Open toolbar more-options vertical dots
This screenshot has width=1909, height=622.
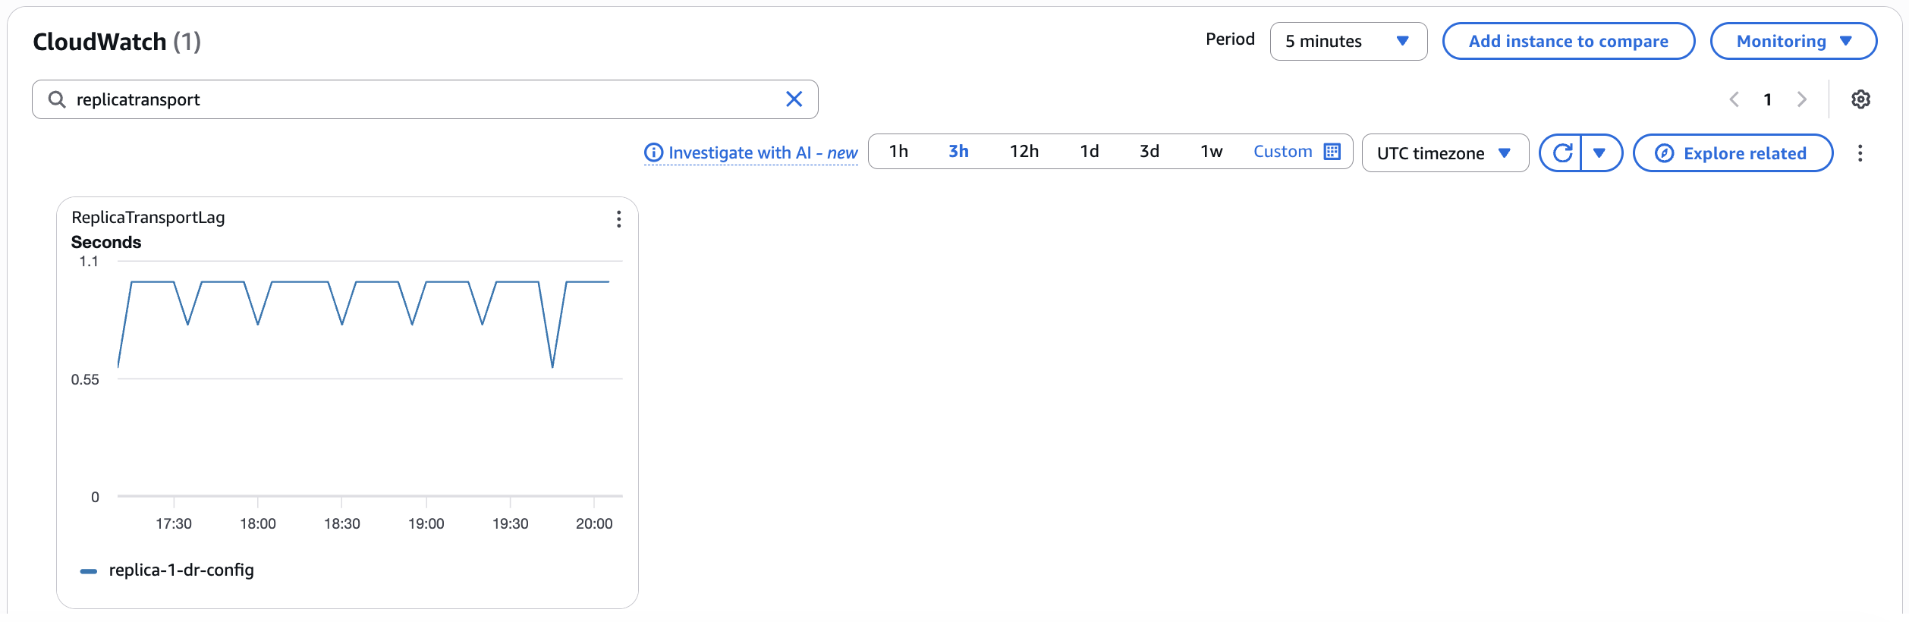click(x=1860, y=153)
